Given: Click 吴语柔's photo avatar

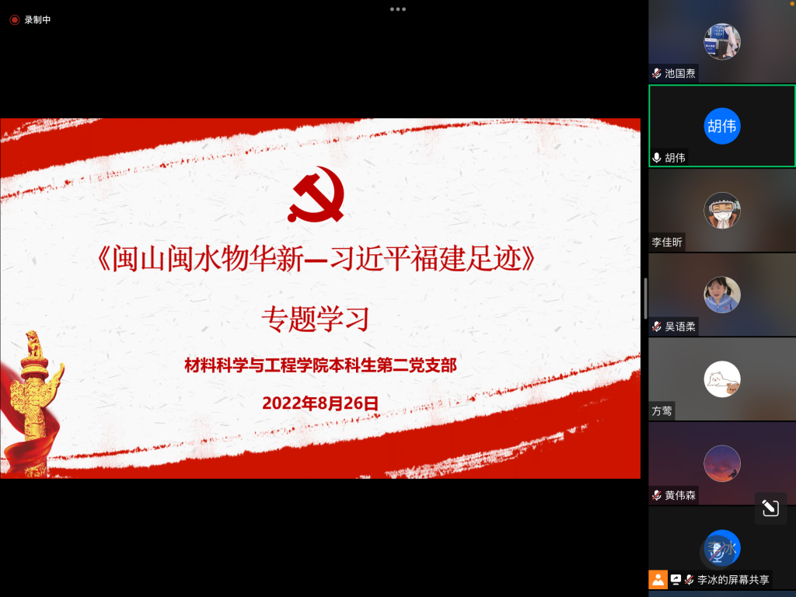Looking at the screenshot, I should tap(721, 295).
